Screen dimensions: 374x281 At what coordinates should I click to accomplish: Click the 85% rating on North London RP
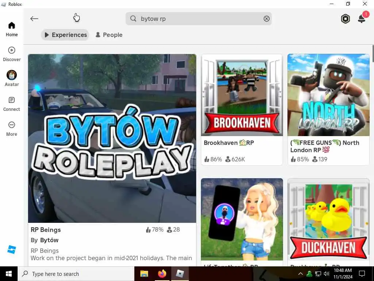coord(300,159)
